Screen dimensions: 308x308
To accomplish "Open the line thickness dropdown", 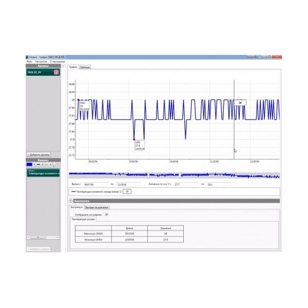I will (44, 165).
